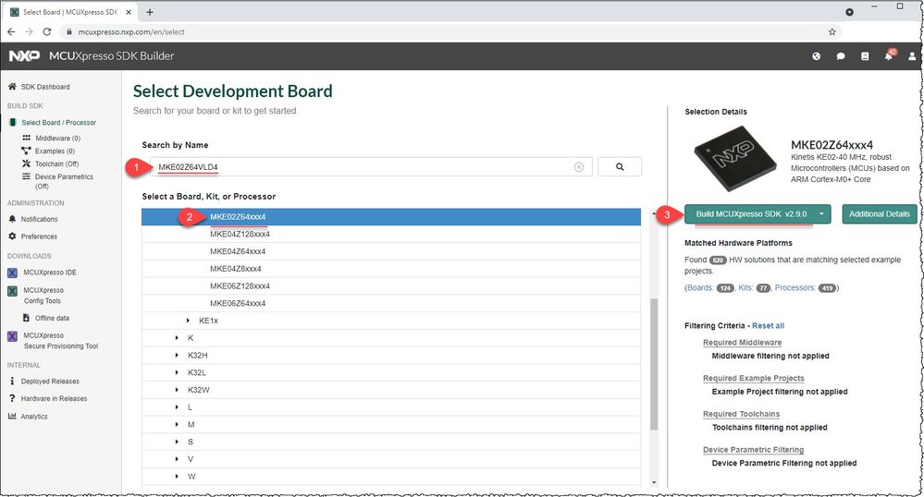Select MKE06Z128xxx4 processor row
The height and width of the screenshot is (497, 924).
pos(390,286)
